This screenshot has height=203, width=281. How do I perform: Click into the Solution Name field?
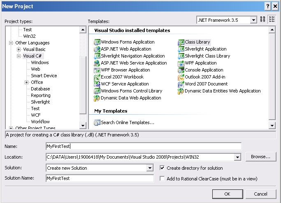(x=100, y=178)
